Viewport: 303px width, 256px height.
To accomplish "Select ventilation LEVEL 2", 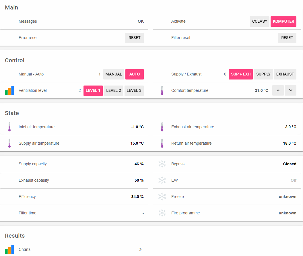I will (114, 90).
